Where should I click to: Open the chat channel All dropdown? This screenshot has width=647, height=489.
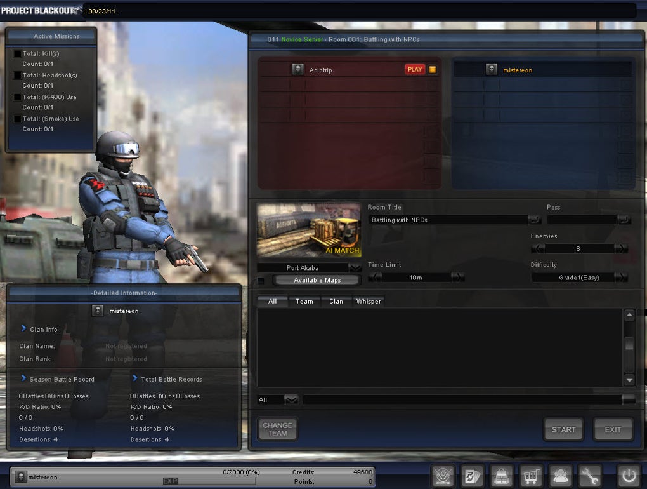(291, 400)
